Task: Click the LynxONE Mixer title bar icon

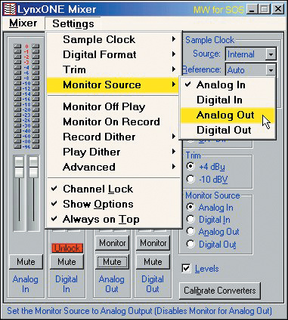Action: coord(9,10)
